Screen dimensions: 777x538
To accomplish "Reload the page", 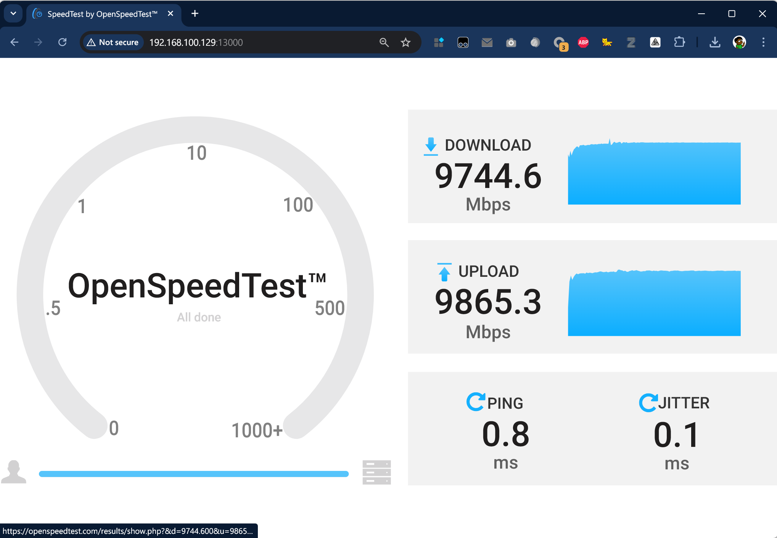I will (63, 42).
